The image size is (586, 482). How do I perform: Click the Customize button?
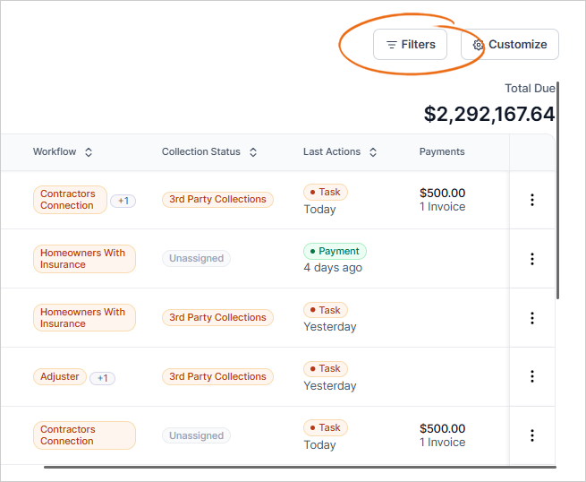[510, 45]
